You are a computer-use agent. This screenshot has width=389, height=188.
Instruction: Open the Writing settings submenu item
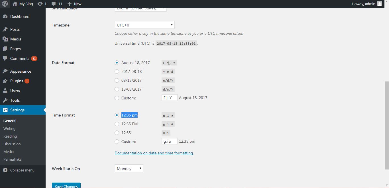pos(9,128)
